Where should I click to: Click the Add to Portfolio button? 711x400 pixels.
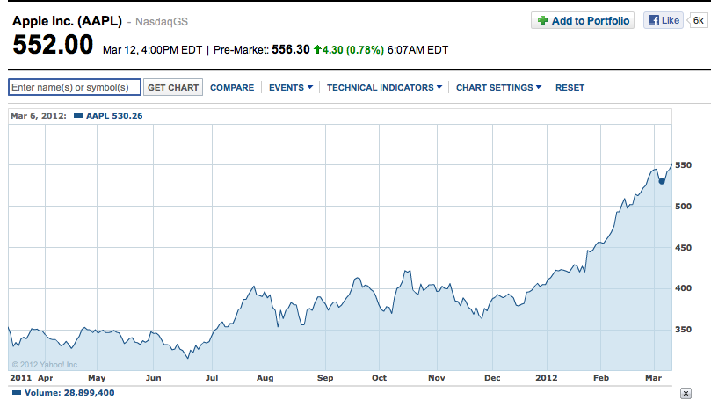(x=583, y=20)
